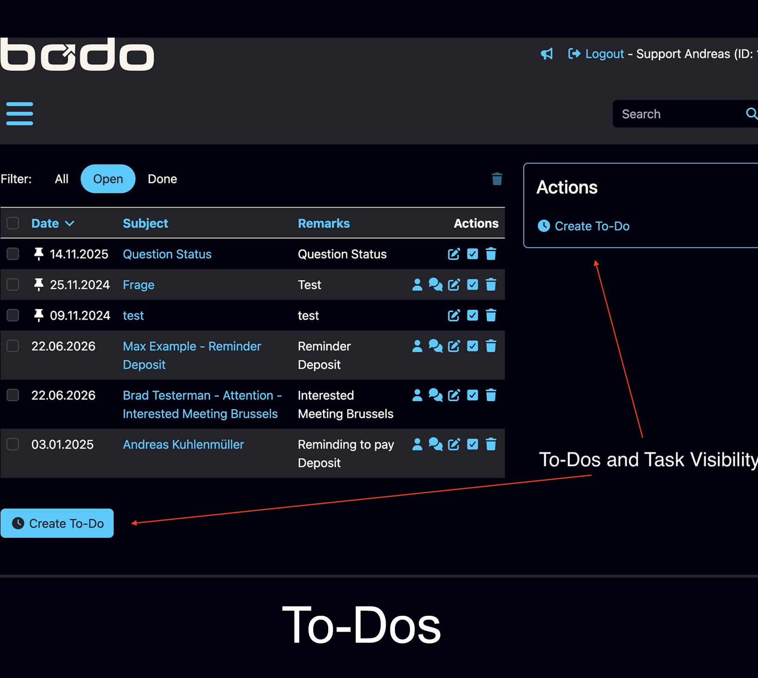Image resolution: width=758 pixels, height=678 pixels.
Task: Tick select-all checkbox in table header
Action: [x=13, y=223]
